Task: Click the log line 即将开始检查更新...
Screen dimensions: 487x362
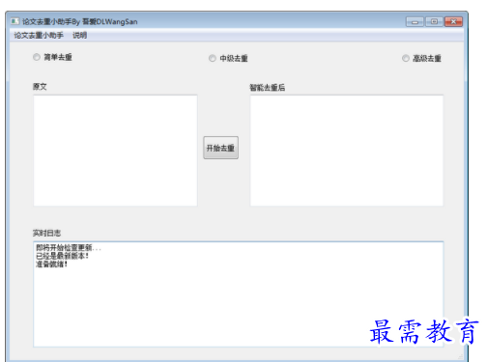Action: (x=69, y=247)
